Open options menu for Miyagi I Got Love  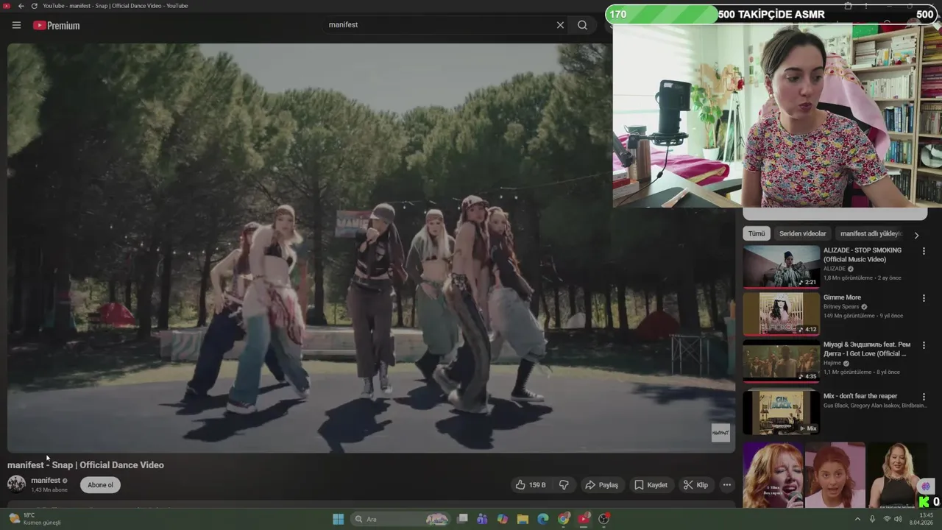pyautogui.click(x=924, y=345)
